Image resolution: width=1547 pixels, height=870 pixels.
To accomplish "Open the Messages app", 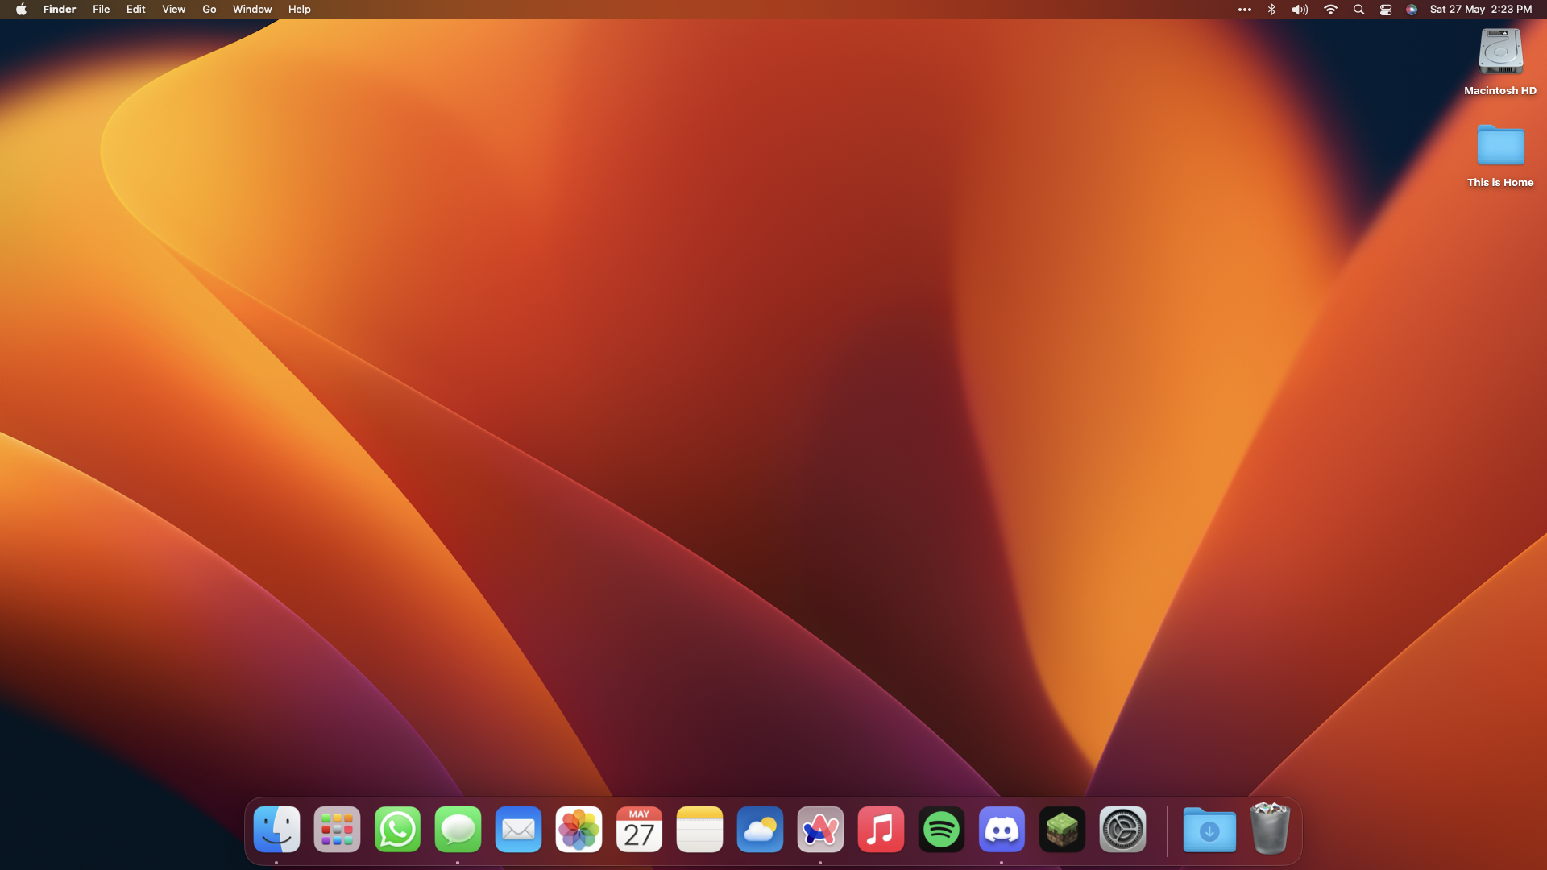I will pos(458,829).
